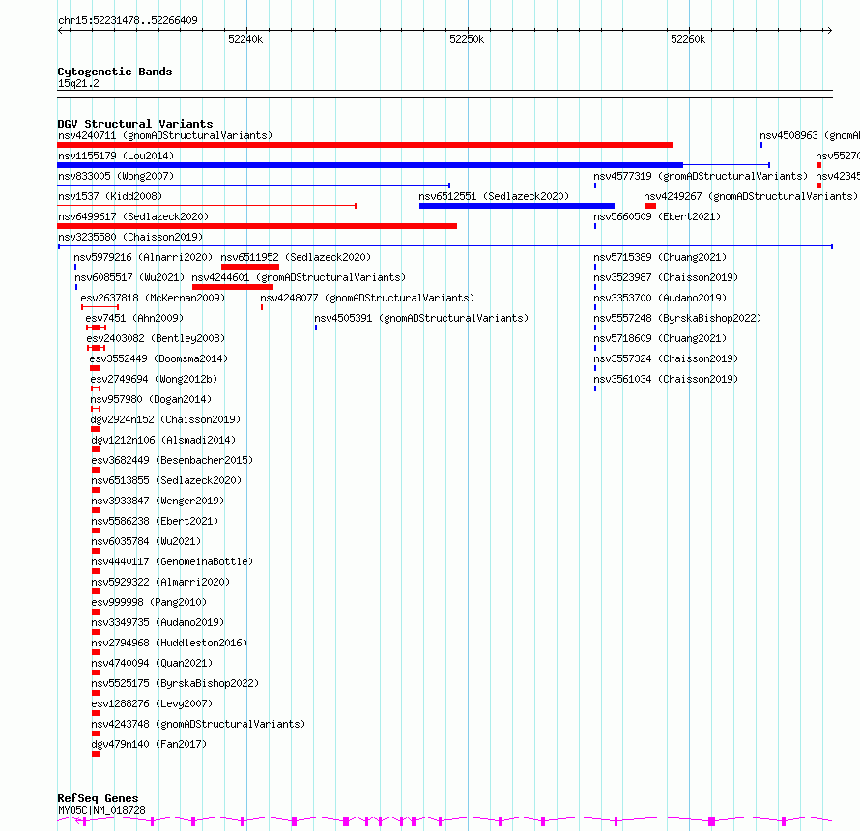Screen dimensions: 860x831
Task: Select nsv4249267 gnomAD variant label
Action: (x=751, y=196)
